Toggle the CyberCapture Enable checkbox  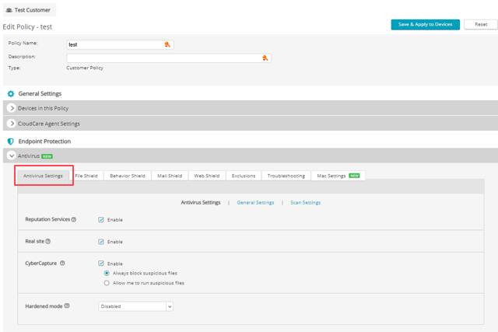(102, 264)
